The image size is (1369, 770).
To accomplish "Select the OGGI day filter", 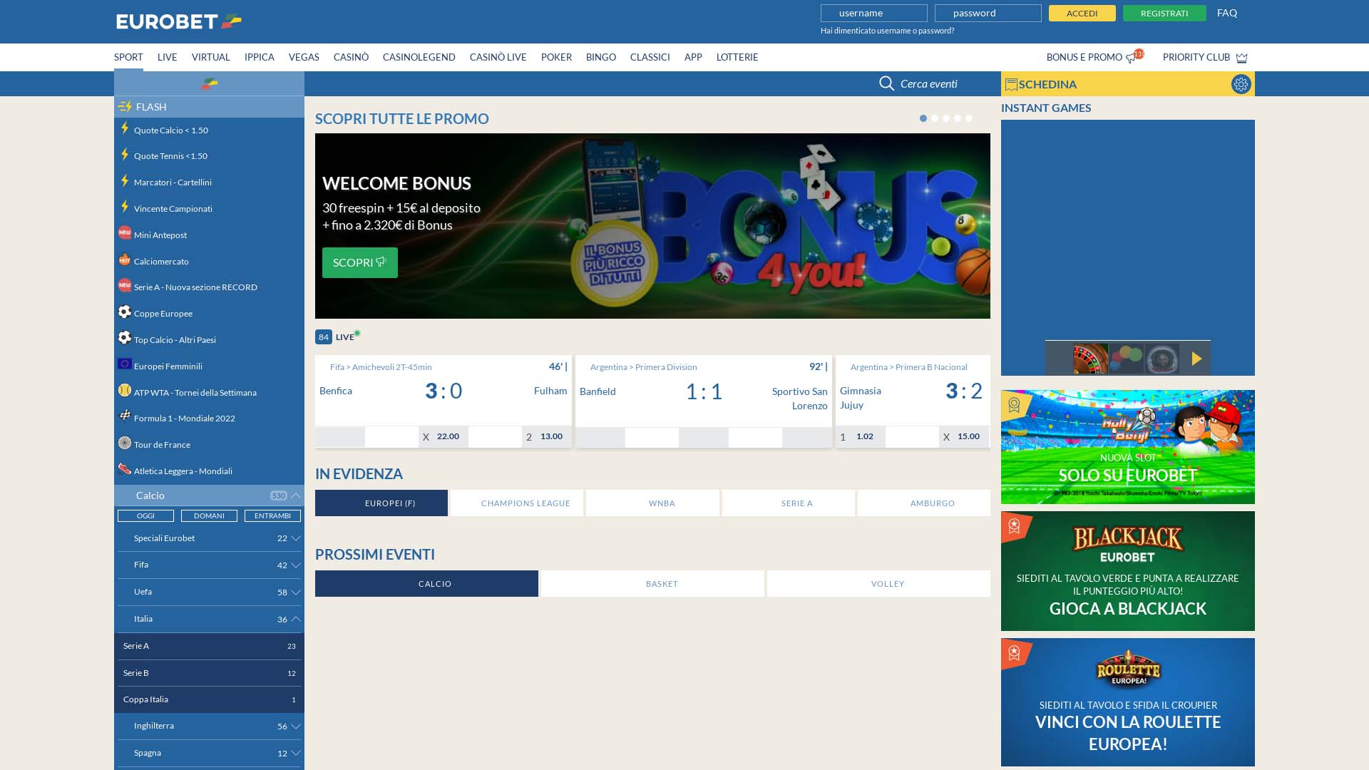I will point(145,515).
